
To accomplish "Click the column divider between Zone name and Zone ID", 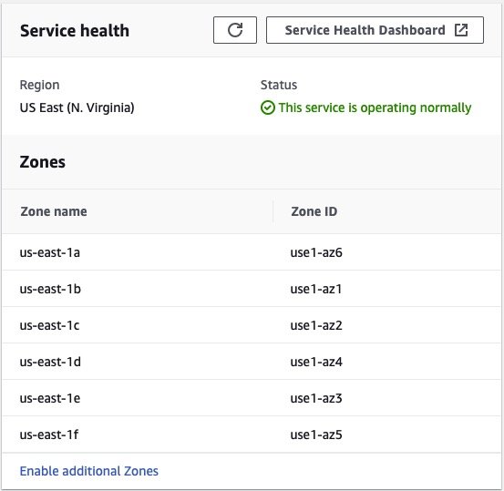I will coord(273,211).
